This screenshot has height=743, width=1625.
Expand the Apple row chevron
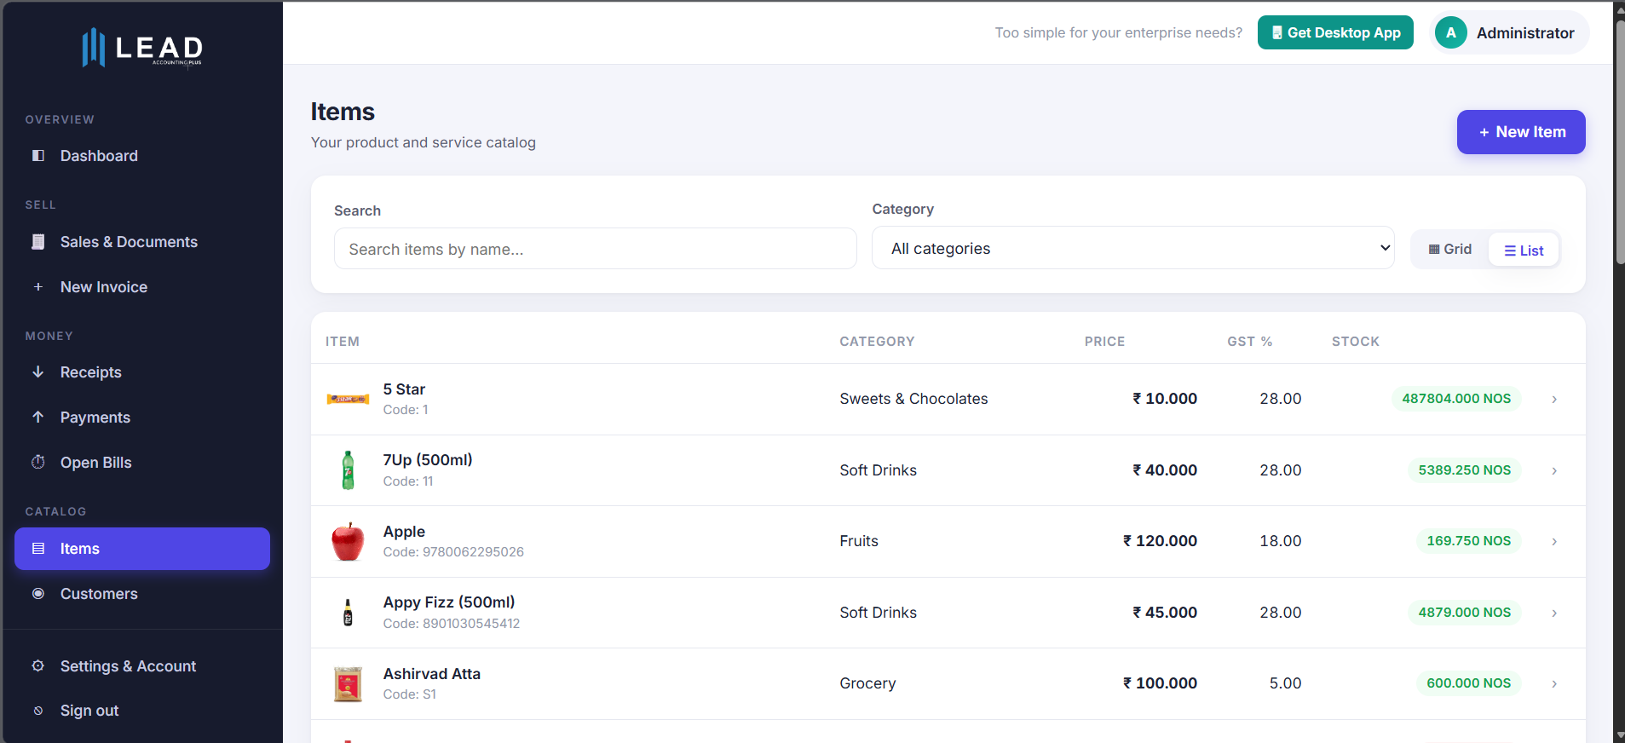coord(1554,541)
